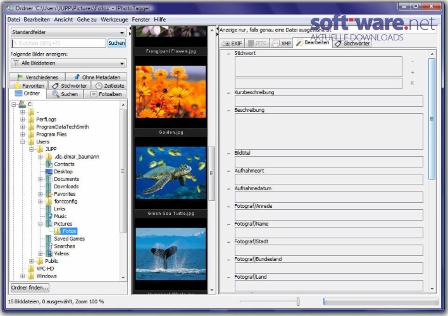Open the Standardfelder dropdown

coord(68,32)
